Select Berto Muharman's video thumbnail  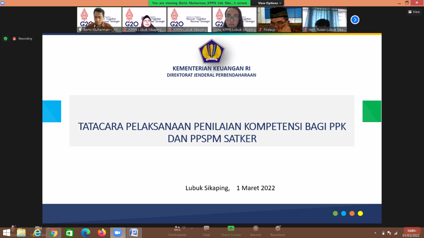[x=99, y=20]
